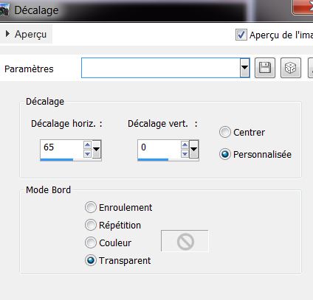This screenshot has height=300, width=313.
Task: Select the Centrer radio button
Action: coord(224,132)
